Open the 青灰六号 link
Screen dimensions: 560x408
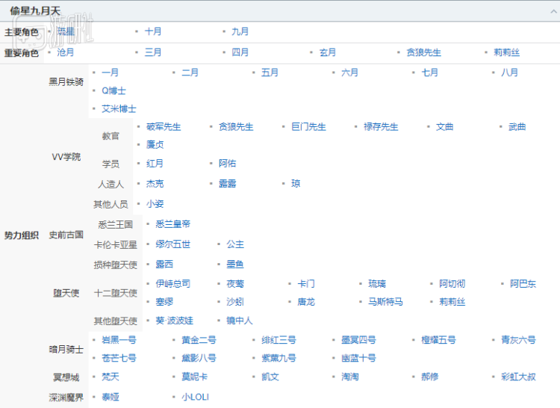(x=519, y=340)
